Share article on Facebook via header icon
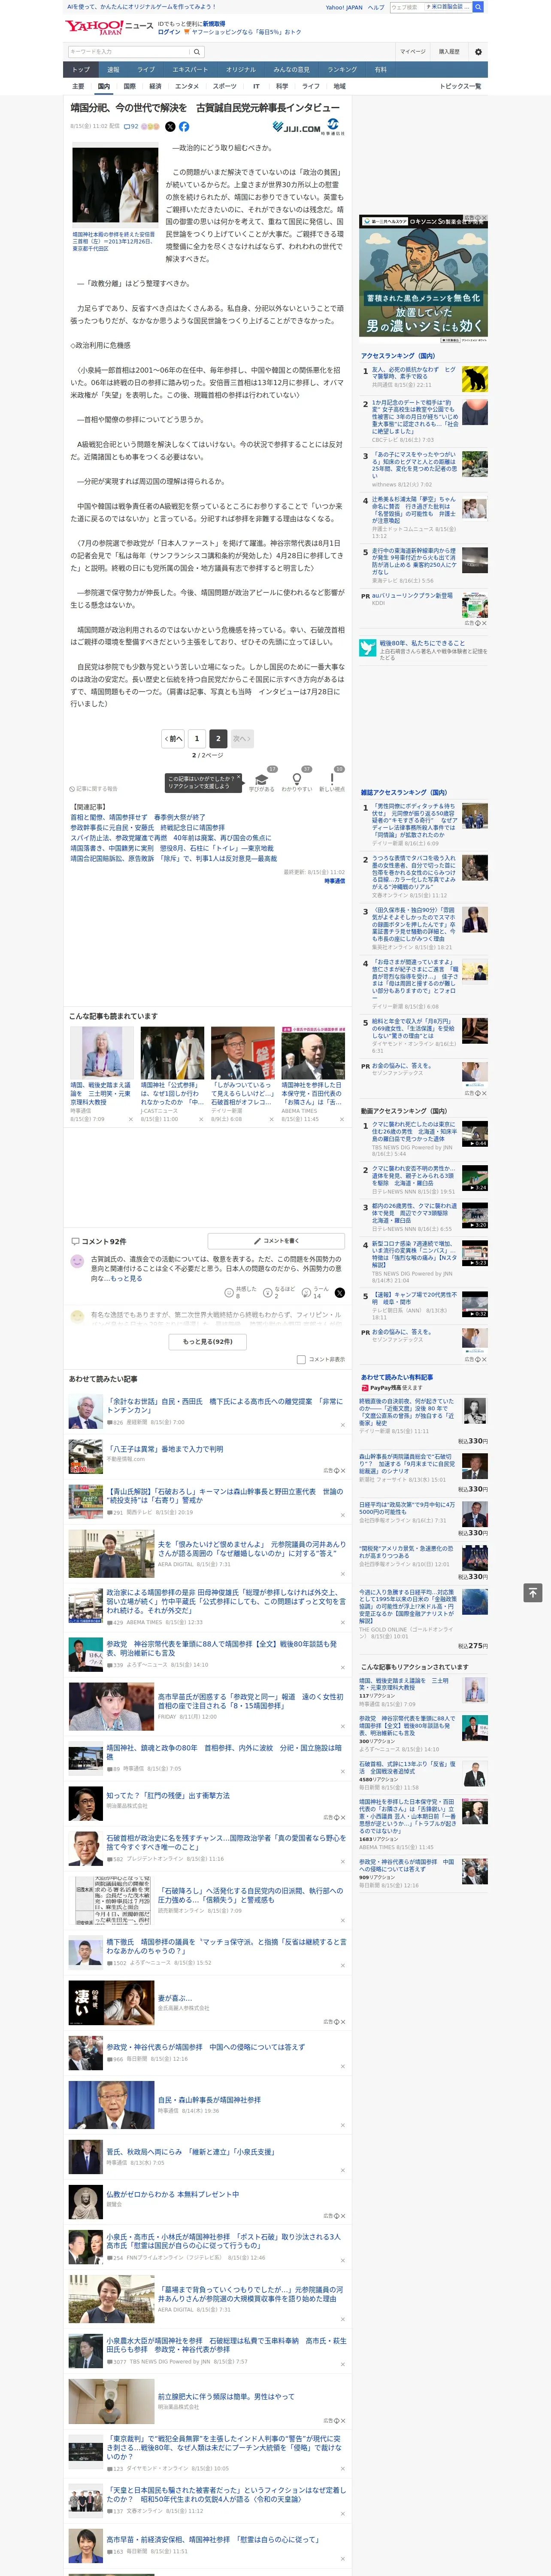551x2576 pixels. (184, 127)
